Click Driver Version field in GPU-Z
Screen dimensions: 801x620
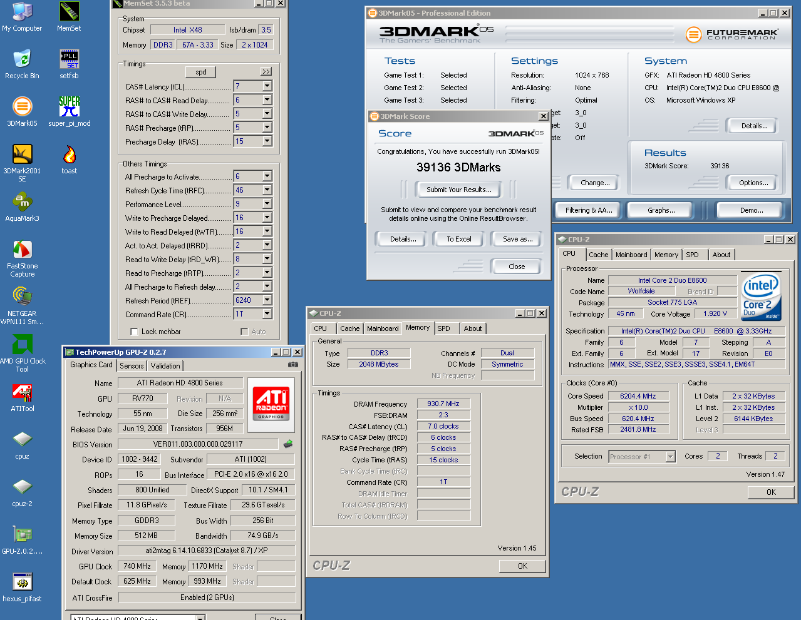pos(206,551)
